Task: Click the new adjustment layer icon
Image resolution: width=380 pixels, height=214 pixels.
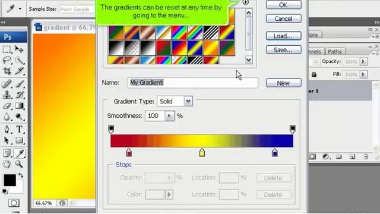Action: (325, 156)
